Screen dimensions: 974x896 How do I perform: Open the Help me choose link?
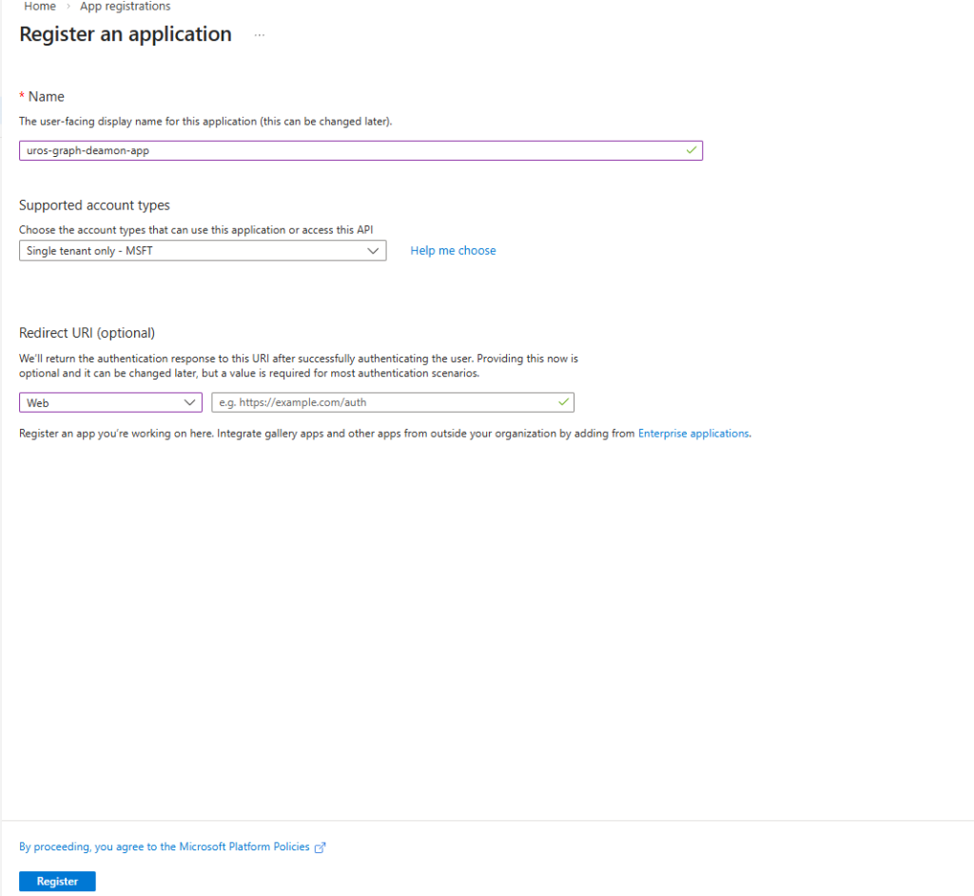click(x=453, y=251)
